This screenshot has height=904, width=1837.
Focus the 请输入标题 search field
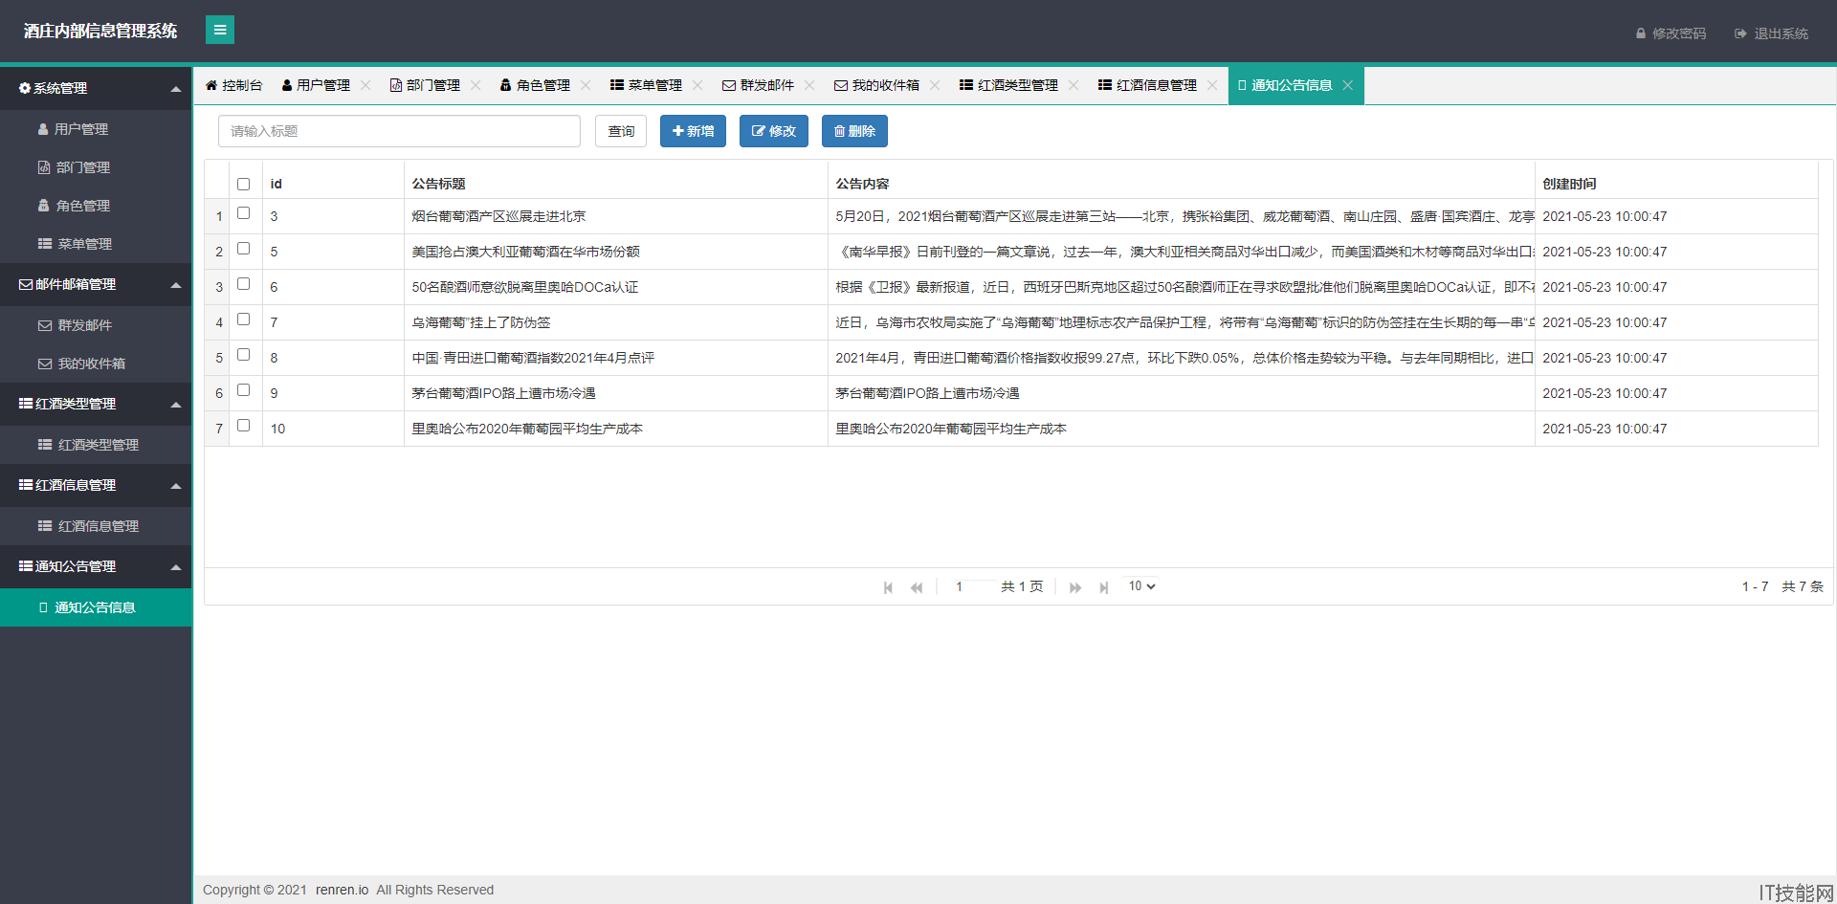(399, 131)
